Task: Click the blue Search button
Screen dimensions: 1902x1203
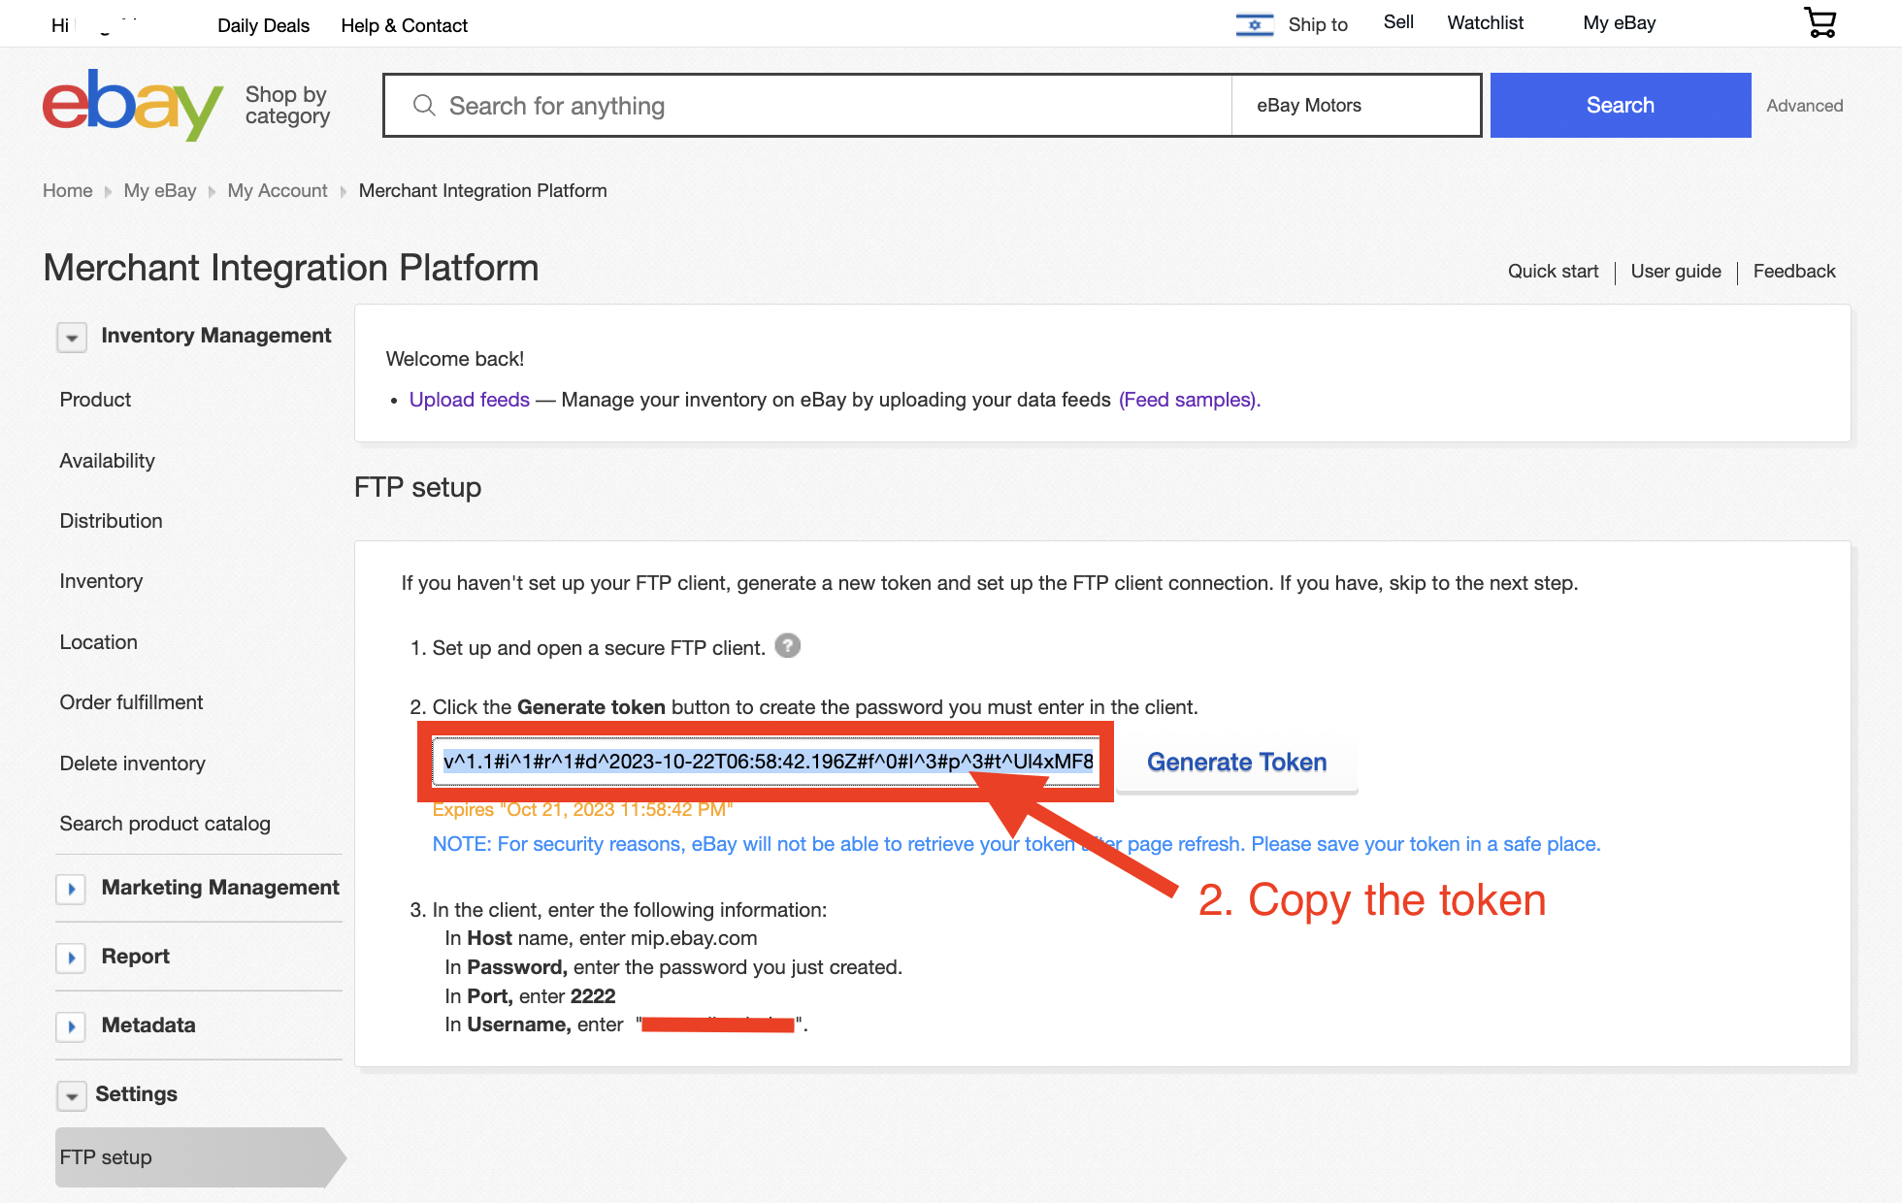Action: [x=1620, y=105]
